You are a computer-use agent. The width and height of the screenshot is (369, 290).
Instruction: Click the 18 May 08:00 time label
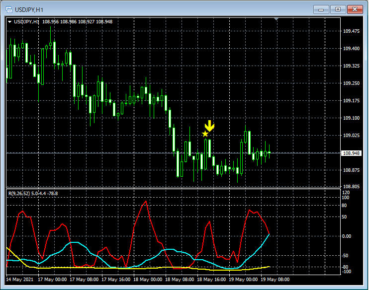[x=180, y=280]
